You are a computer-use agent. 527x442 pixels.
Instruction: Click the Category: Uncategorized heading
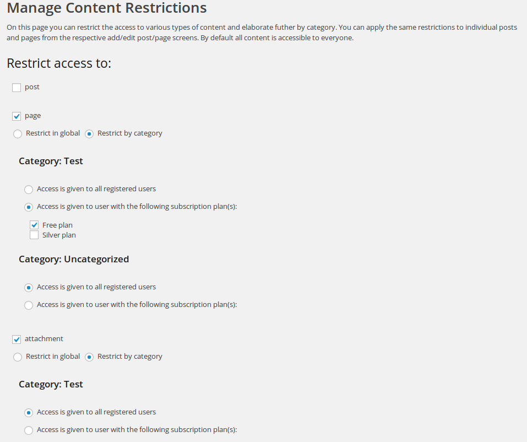coord(74,259)
